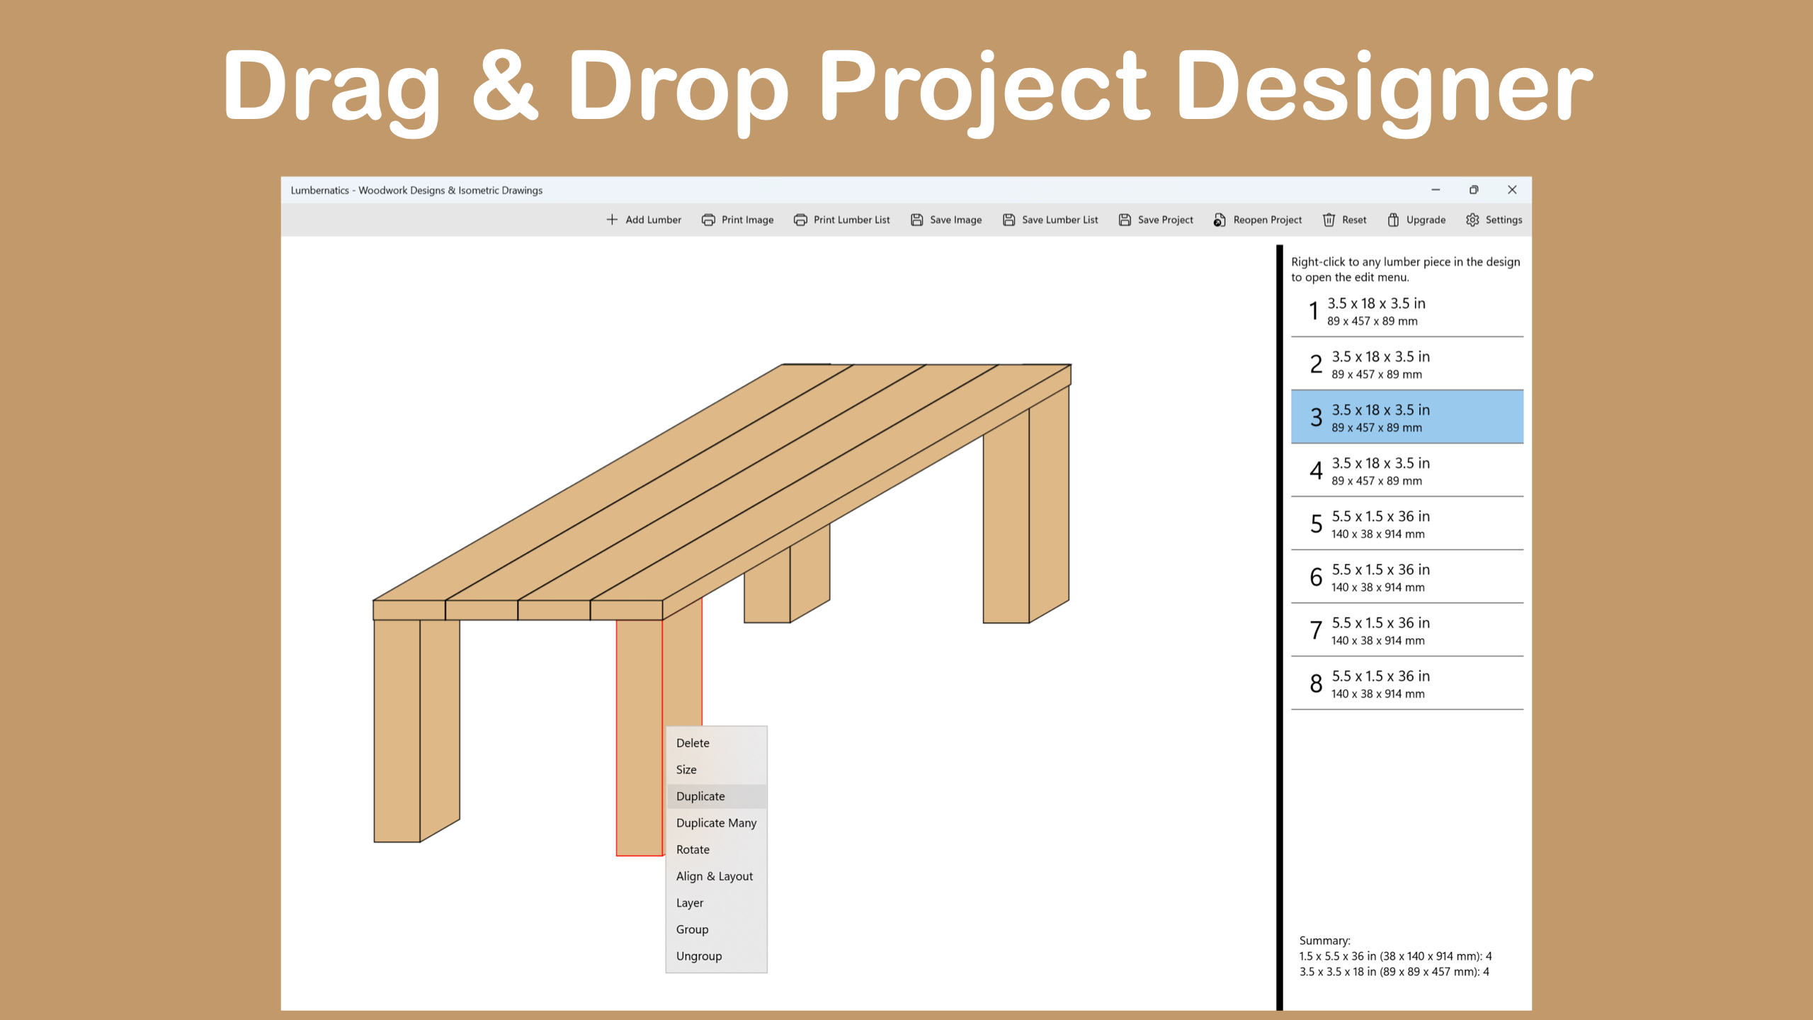Image resolution: width=1813 pixels, height=1020 pixels.
Task: Click the Add Lumber plus icon
Action: (612, 220)
